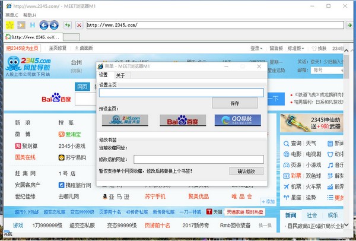The width and height of the screenshot is (356, 241).
Task: Click the 查询 magnifier icon
Action: coord(287,144)
